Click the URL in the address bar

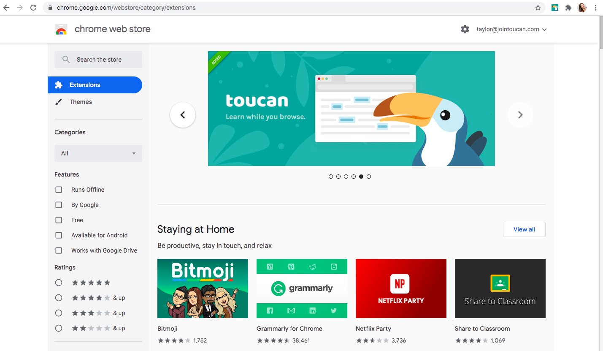click(x=126, y=8)
